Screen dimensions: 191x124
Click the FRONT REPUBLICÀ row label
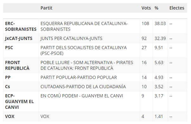17,65
